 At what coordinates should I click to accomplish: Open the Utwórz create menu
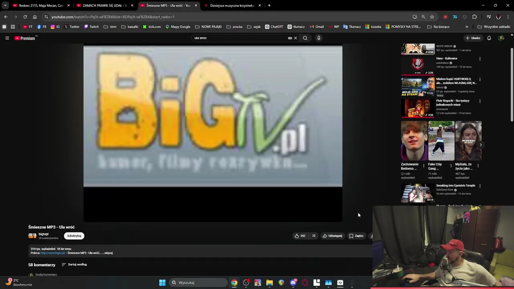pyautogui.click(x=473, y=38)
